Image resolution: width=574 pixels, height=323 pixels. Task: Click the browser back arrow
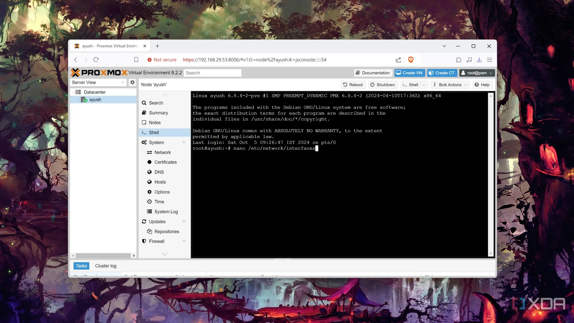tap(76, 60)
